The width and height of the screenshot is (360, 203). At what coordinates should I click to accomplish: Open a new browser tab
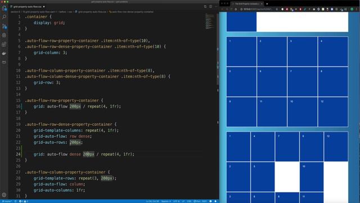[x=267, y=4]
